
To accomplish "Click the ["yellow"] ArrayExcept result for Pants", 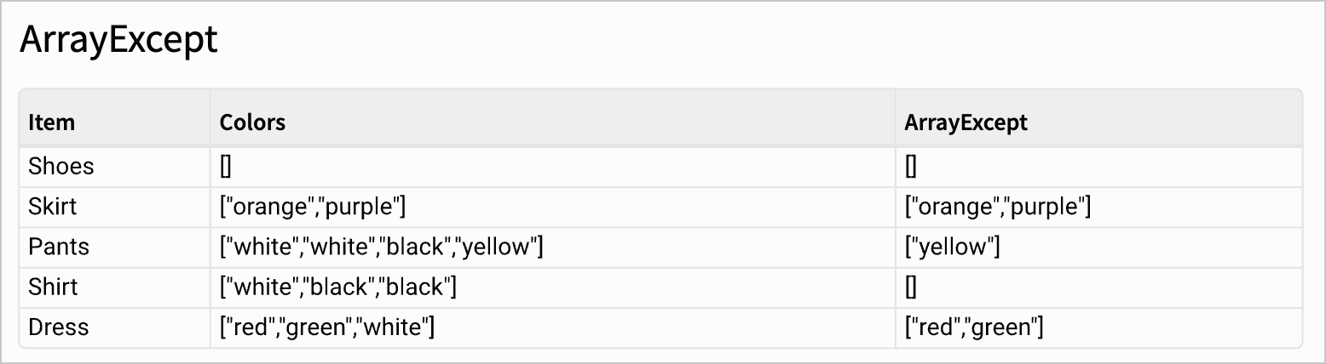I will [x=952, y=247].
